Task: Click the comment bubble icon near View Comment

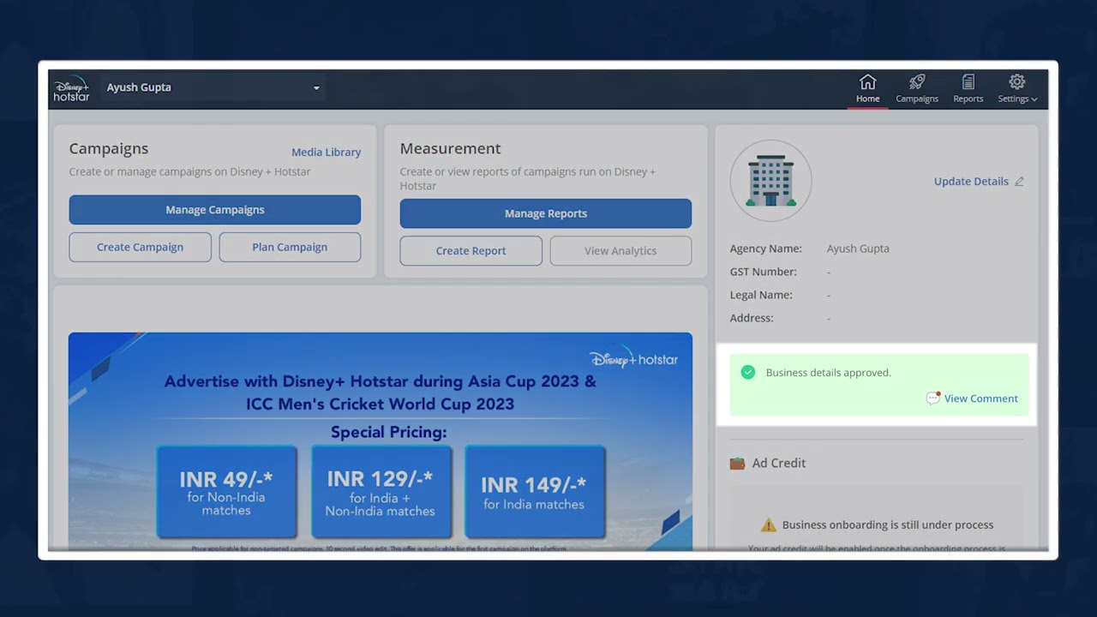Action: [933, 398]
